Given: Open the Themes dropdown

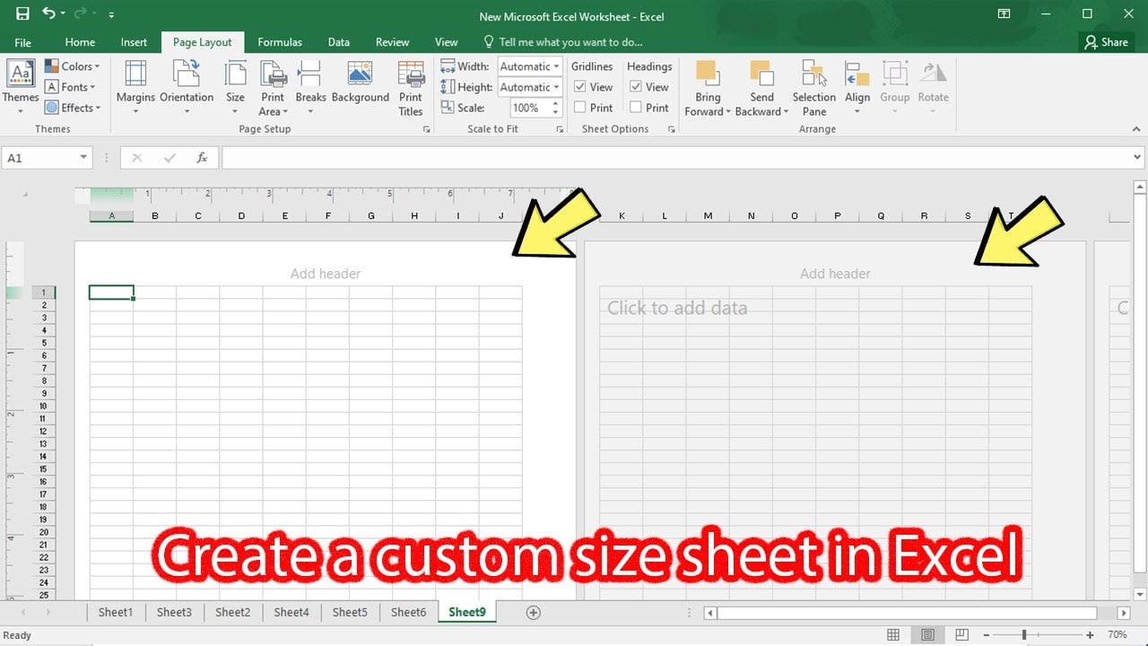Looking at the screenshot, I should click(20, 87).
